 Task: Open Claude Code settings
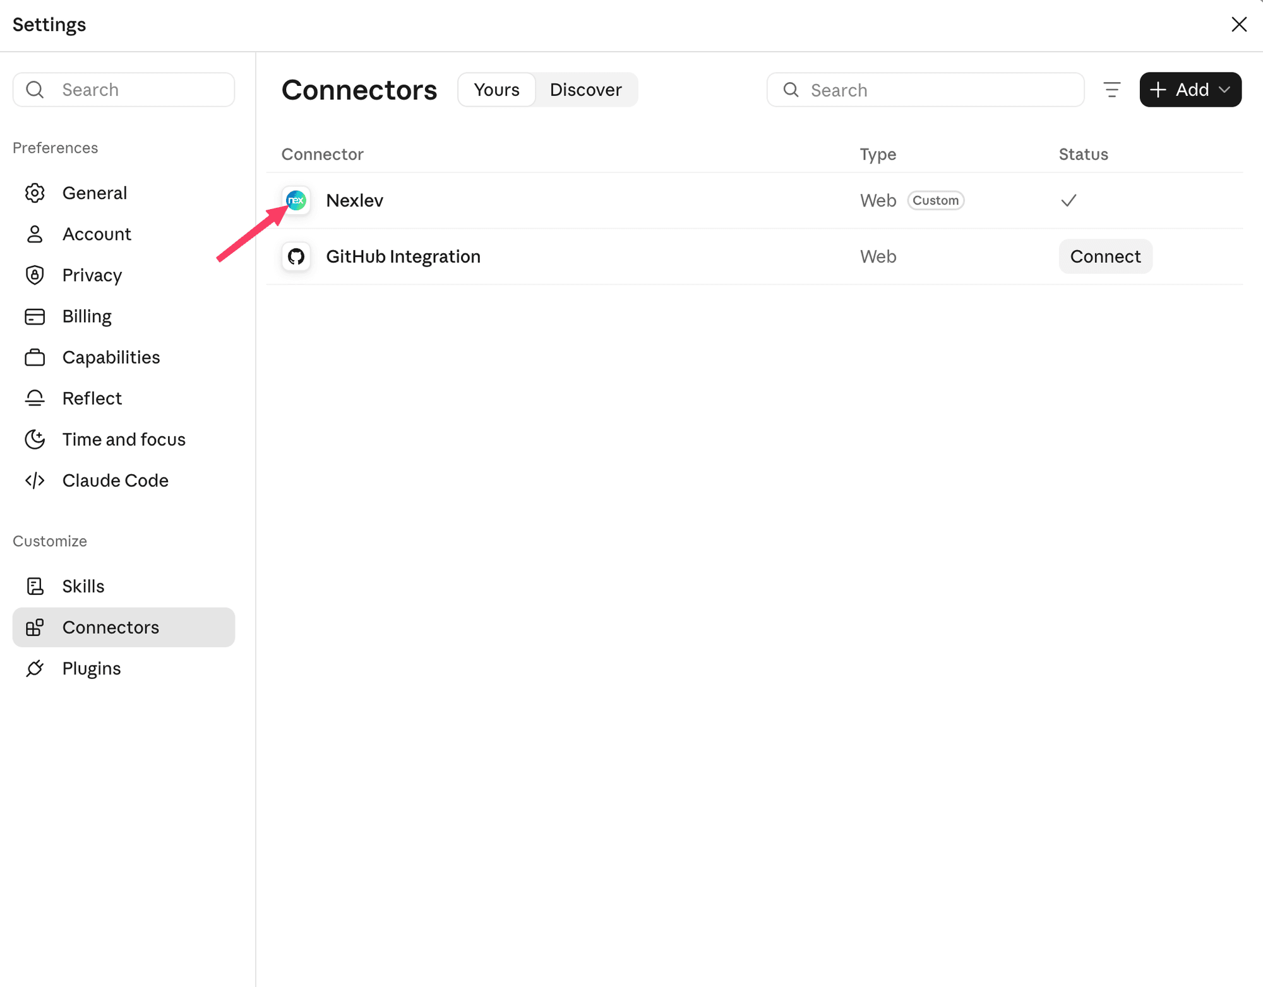124,480
